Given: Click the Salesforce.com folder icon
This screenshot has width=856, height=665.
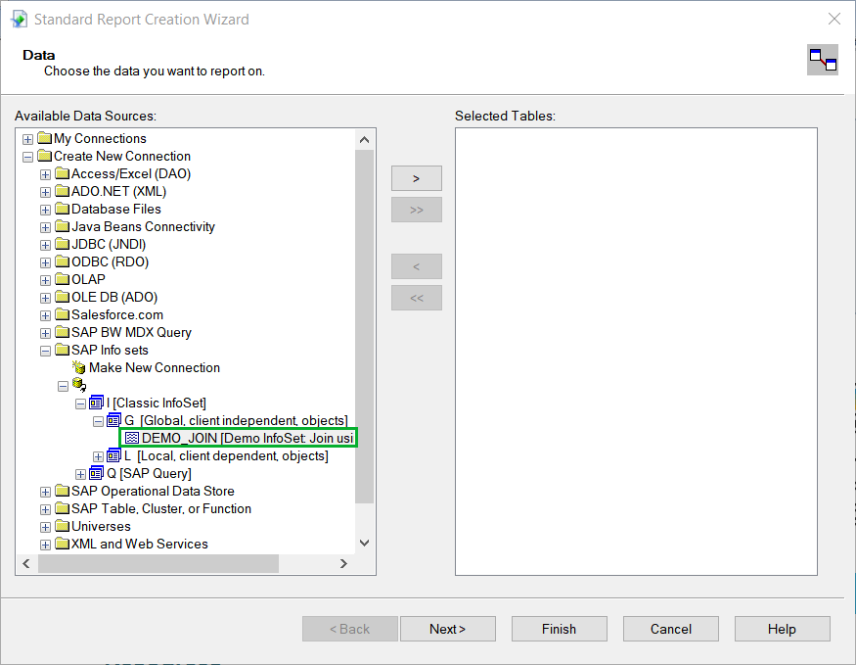Looking at the screenshot, I should pyautogui.click(x=63, y=314).
